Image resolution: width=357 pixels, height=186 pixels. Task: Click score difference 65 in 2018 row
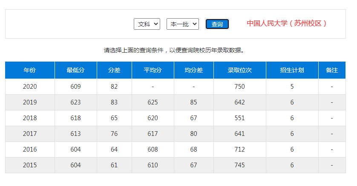(114, 118)
